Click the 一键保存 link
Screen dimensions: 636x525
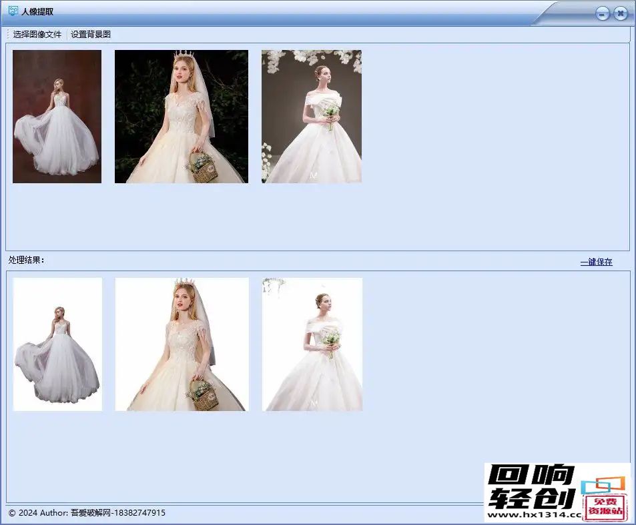coord(596,262)
